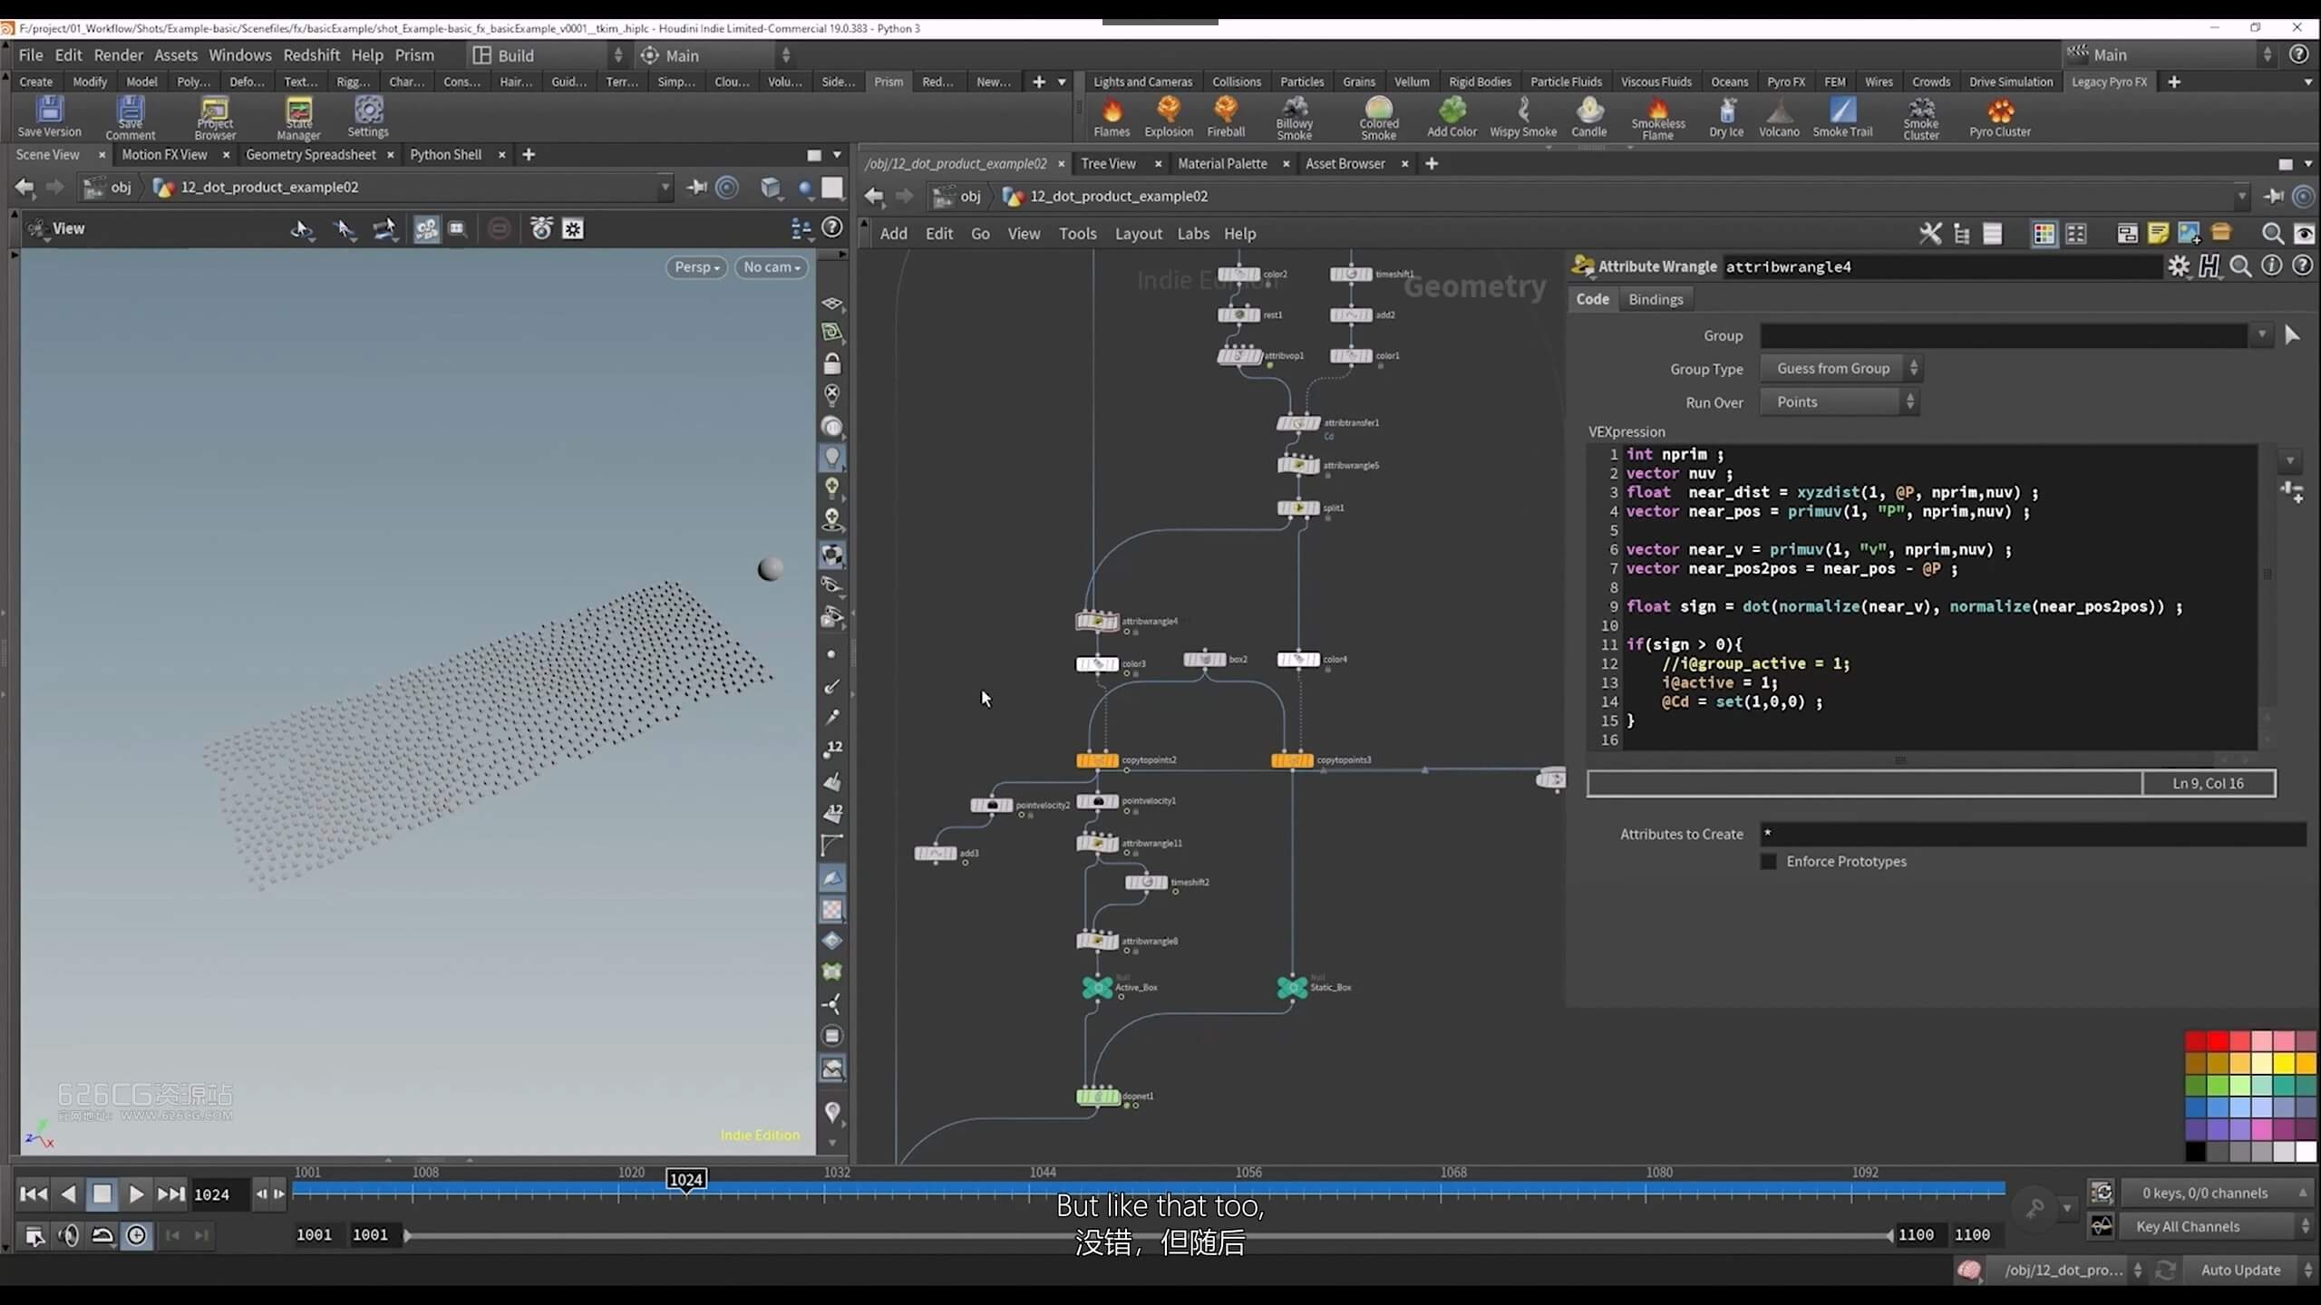This screenshot has width=2321, height=1305.
Task: Click the Dry Ice shelf tool
Action: click(1725, 118)
